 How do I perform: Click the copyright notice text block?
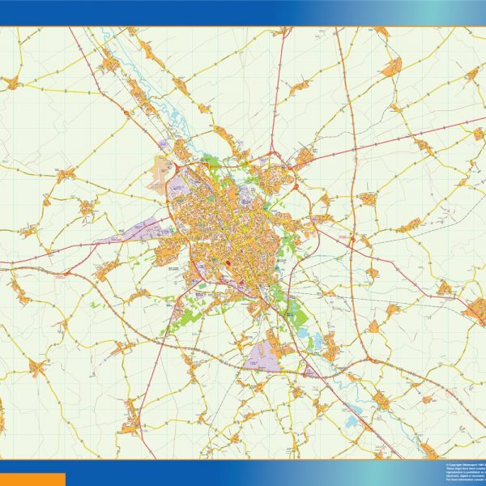click(x=466, y=473)
